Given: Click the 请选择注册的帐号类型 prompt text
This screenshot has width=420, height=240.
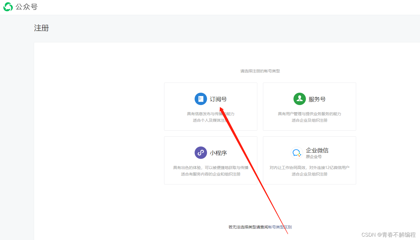Looking at the screenshot, I should tap(260, 71).
